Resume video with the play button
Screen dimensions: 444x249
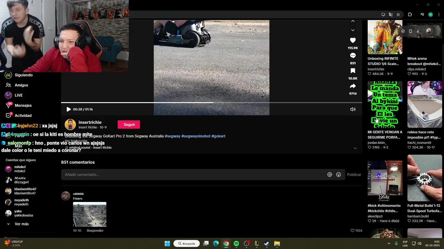coord(68,109)
